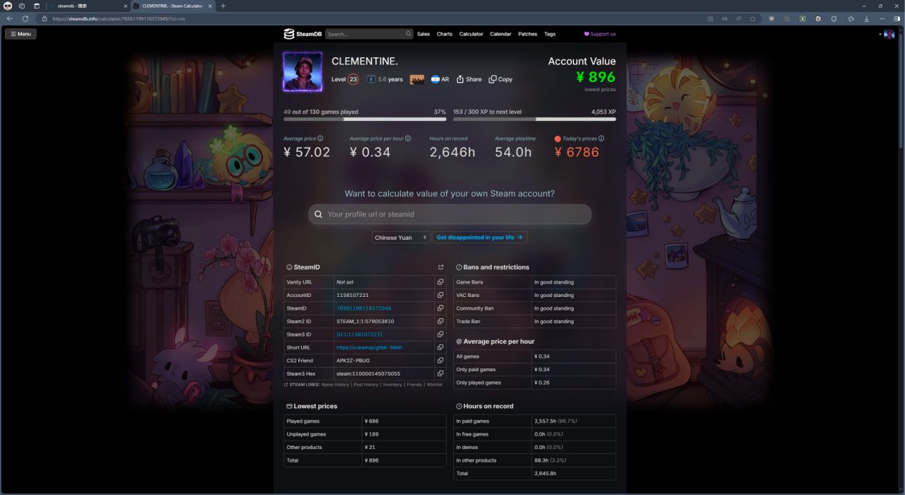Click the ¥ 896 account value
Image resolution: width=905 pixels, height=495 pixels.
point(596,77)
